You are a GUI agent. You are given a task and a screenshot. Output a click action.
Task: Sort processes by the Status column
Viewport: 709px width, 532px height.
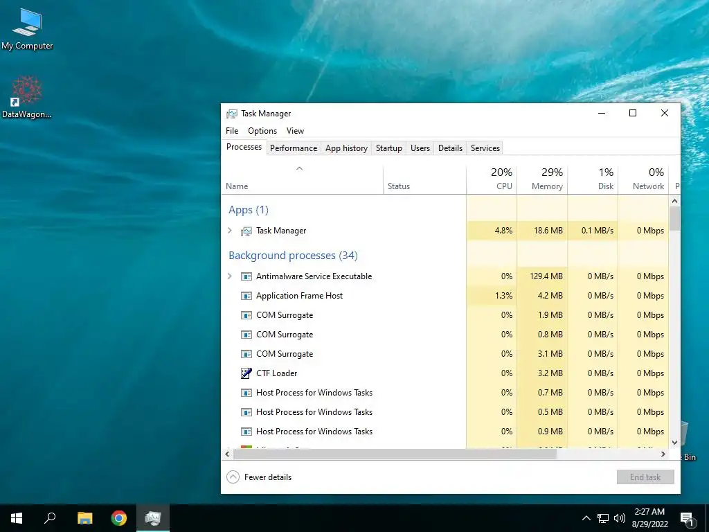pyautogui.click(x=424, y=180)
